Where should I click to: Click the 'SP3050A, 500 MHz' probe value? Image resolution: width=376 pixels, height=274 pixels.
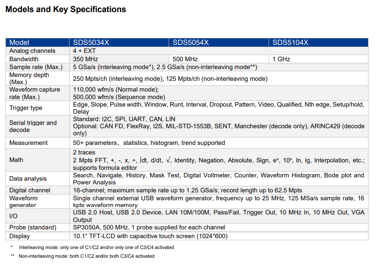pos(149,227)
